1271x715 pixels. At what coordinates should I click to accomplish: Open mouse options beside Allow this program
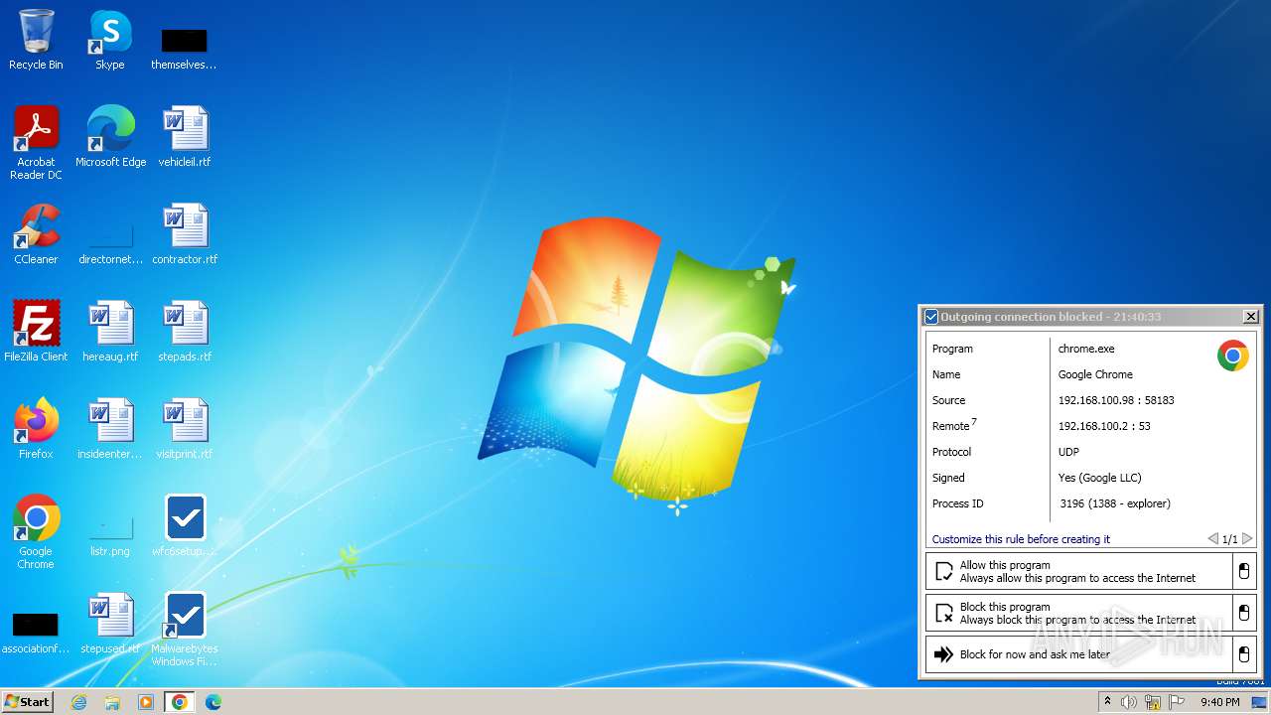pos(1243,572)
